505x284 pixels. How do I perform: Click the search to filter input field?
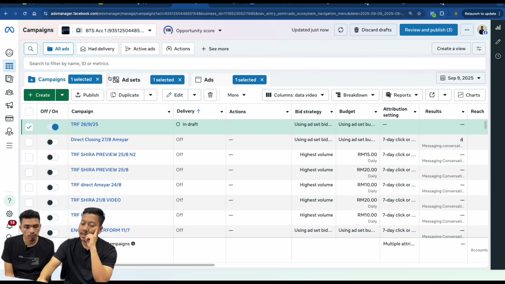[254, 64]
